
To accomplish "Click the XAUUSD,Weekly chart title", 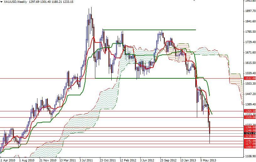I will [15, 2].
